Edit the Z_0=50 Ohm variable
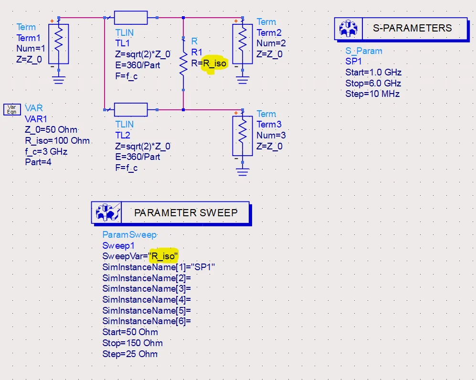This screenshot has width=476, height=380. click(x=51, y=129)
